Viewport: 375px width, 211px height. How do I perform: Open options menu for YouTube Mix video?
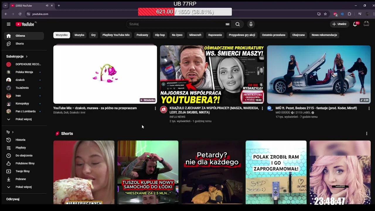(x=155, y=108)
